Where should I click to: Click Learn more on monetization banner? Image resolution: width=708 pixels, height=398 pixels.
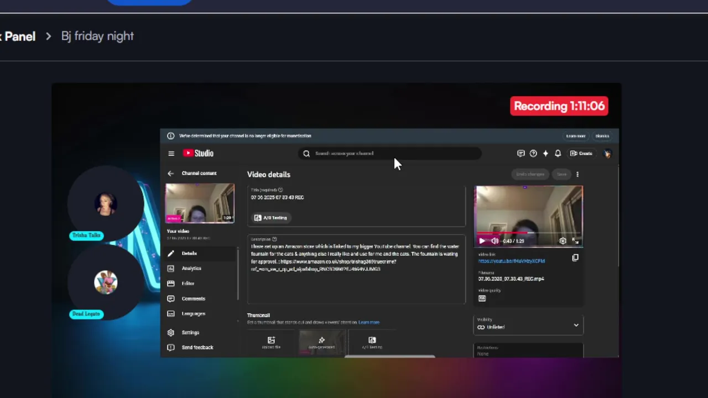[575, 136]
